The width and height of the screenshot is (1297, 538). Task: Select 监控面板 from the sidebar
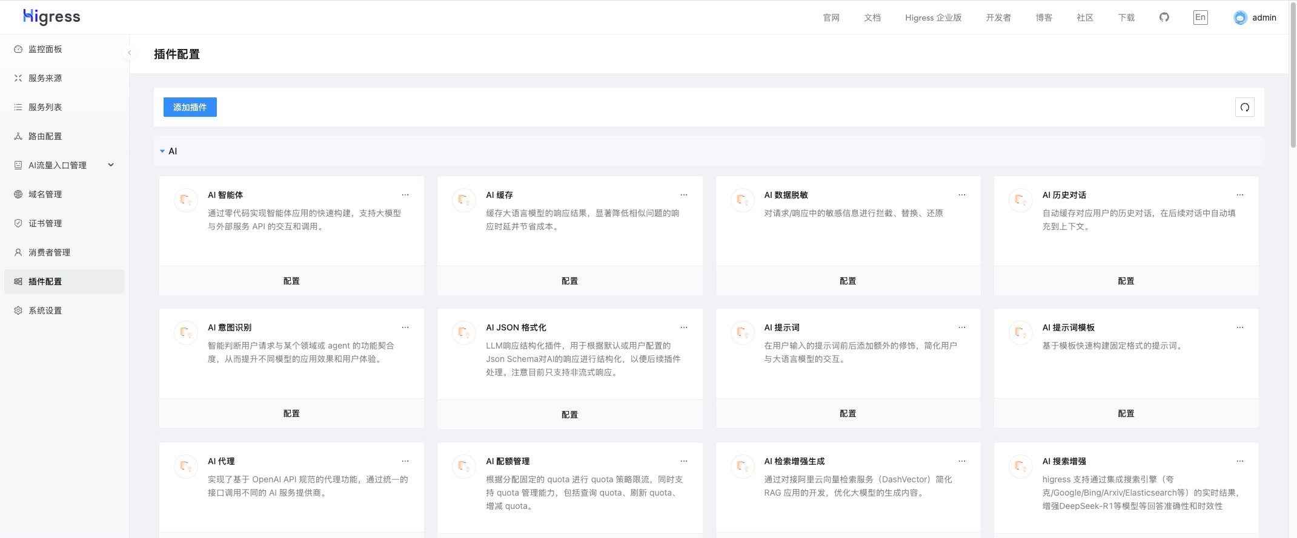tap(45, 49)
